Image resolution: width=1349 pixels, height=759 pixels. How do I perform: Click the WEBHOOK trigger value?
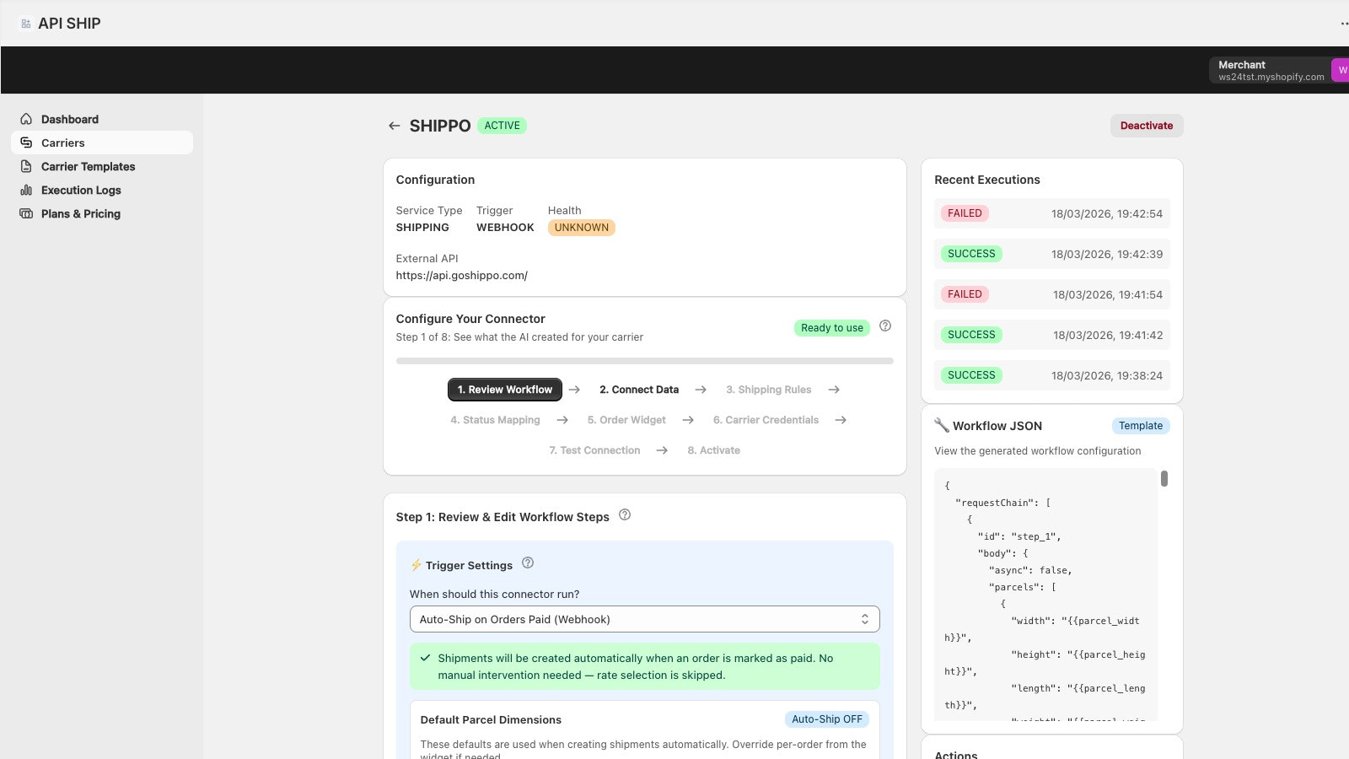pyautogui.click(x=505, y=228)
